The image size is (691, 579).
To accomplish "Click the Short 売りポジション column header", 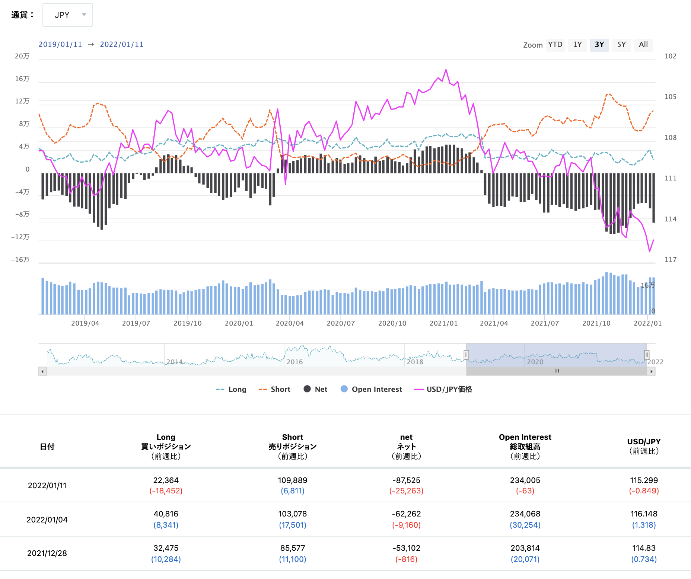I will click(293, 447).
